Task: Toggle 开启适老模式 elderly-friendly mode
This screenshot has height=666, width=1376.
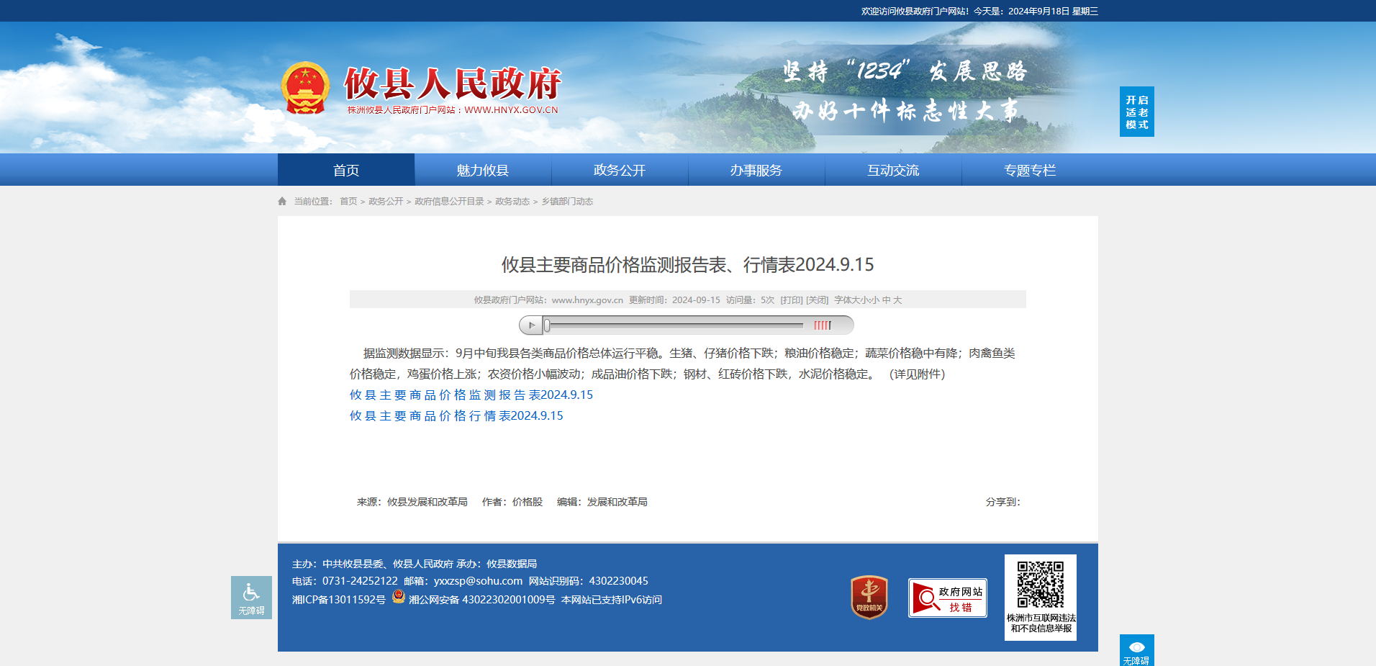Action: click(x=1137, y=112)
